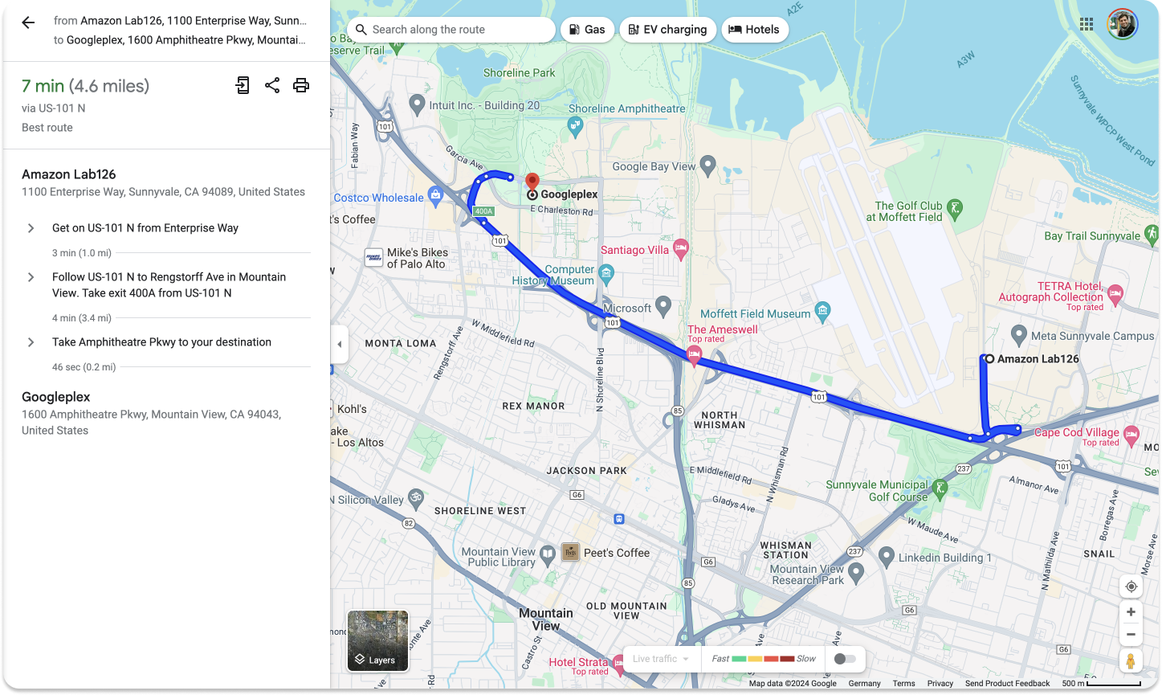Click the Bay Trail Sunnyvale marker
The width and height of the screenshot is (1162, 695).
coord(1152,234)
